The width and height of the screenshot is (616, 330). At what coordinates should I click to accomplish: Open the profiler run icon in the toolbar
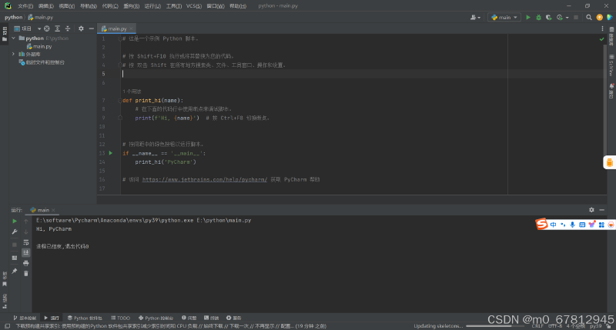point(560,17)
